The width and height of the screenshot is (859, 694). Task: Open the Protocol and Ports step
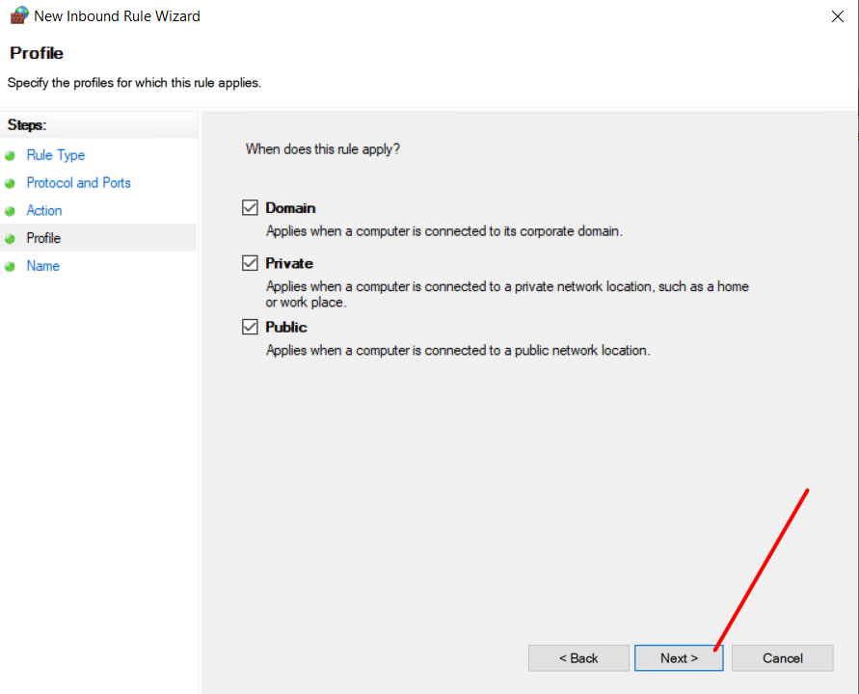(x=79, y=182)
